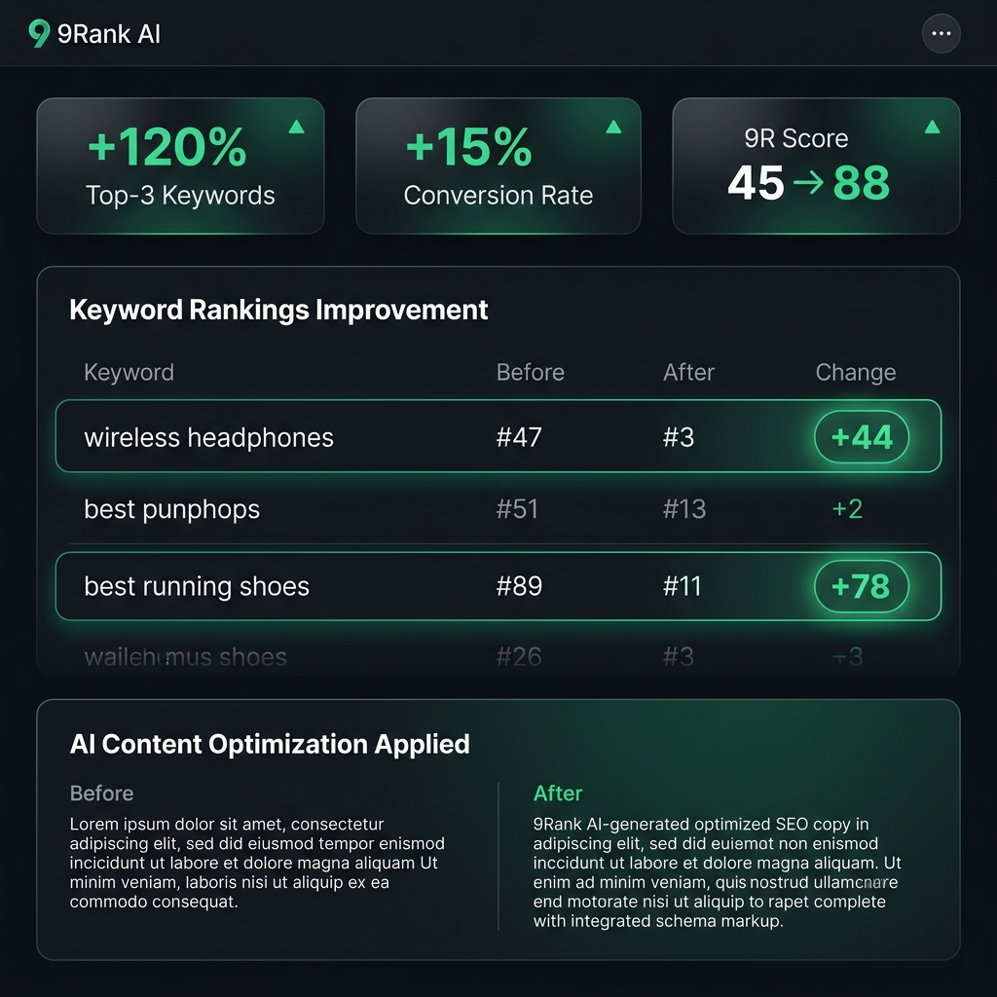Click the #26 before value

click(519, 657)
